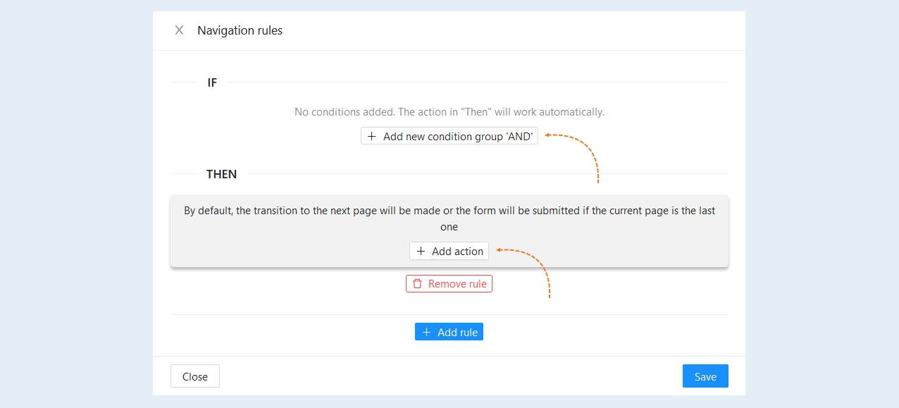Select the Add action button label
This screenshot has height=408, width=899.
[458, 252]
